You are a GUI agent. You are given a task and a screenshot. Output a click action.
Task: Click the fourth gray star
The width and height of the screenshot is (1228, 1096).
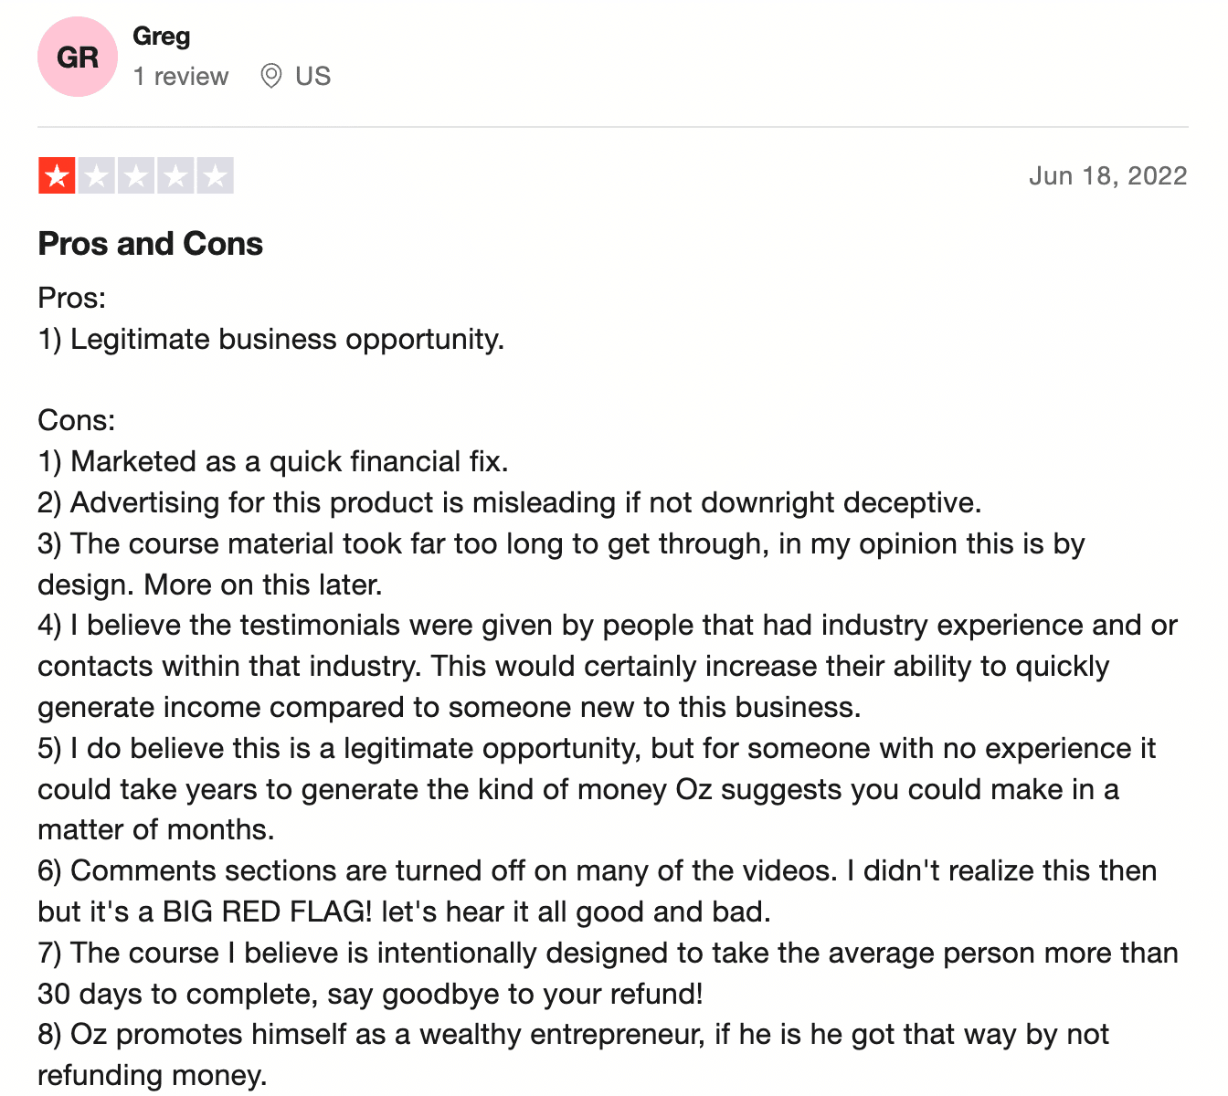(x=175, y=175)
